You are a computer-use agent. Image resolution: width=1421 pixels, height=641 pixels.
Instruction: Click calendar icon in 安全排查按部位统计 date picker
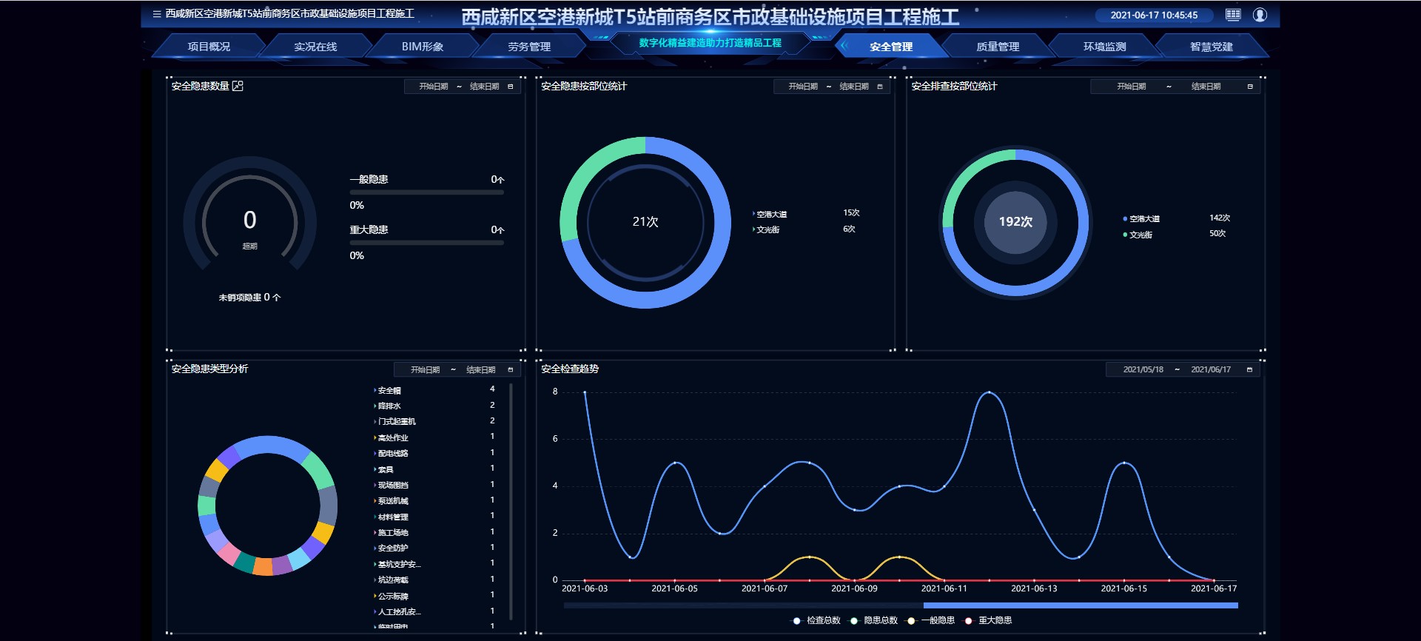click(1250, 87)
